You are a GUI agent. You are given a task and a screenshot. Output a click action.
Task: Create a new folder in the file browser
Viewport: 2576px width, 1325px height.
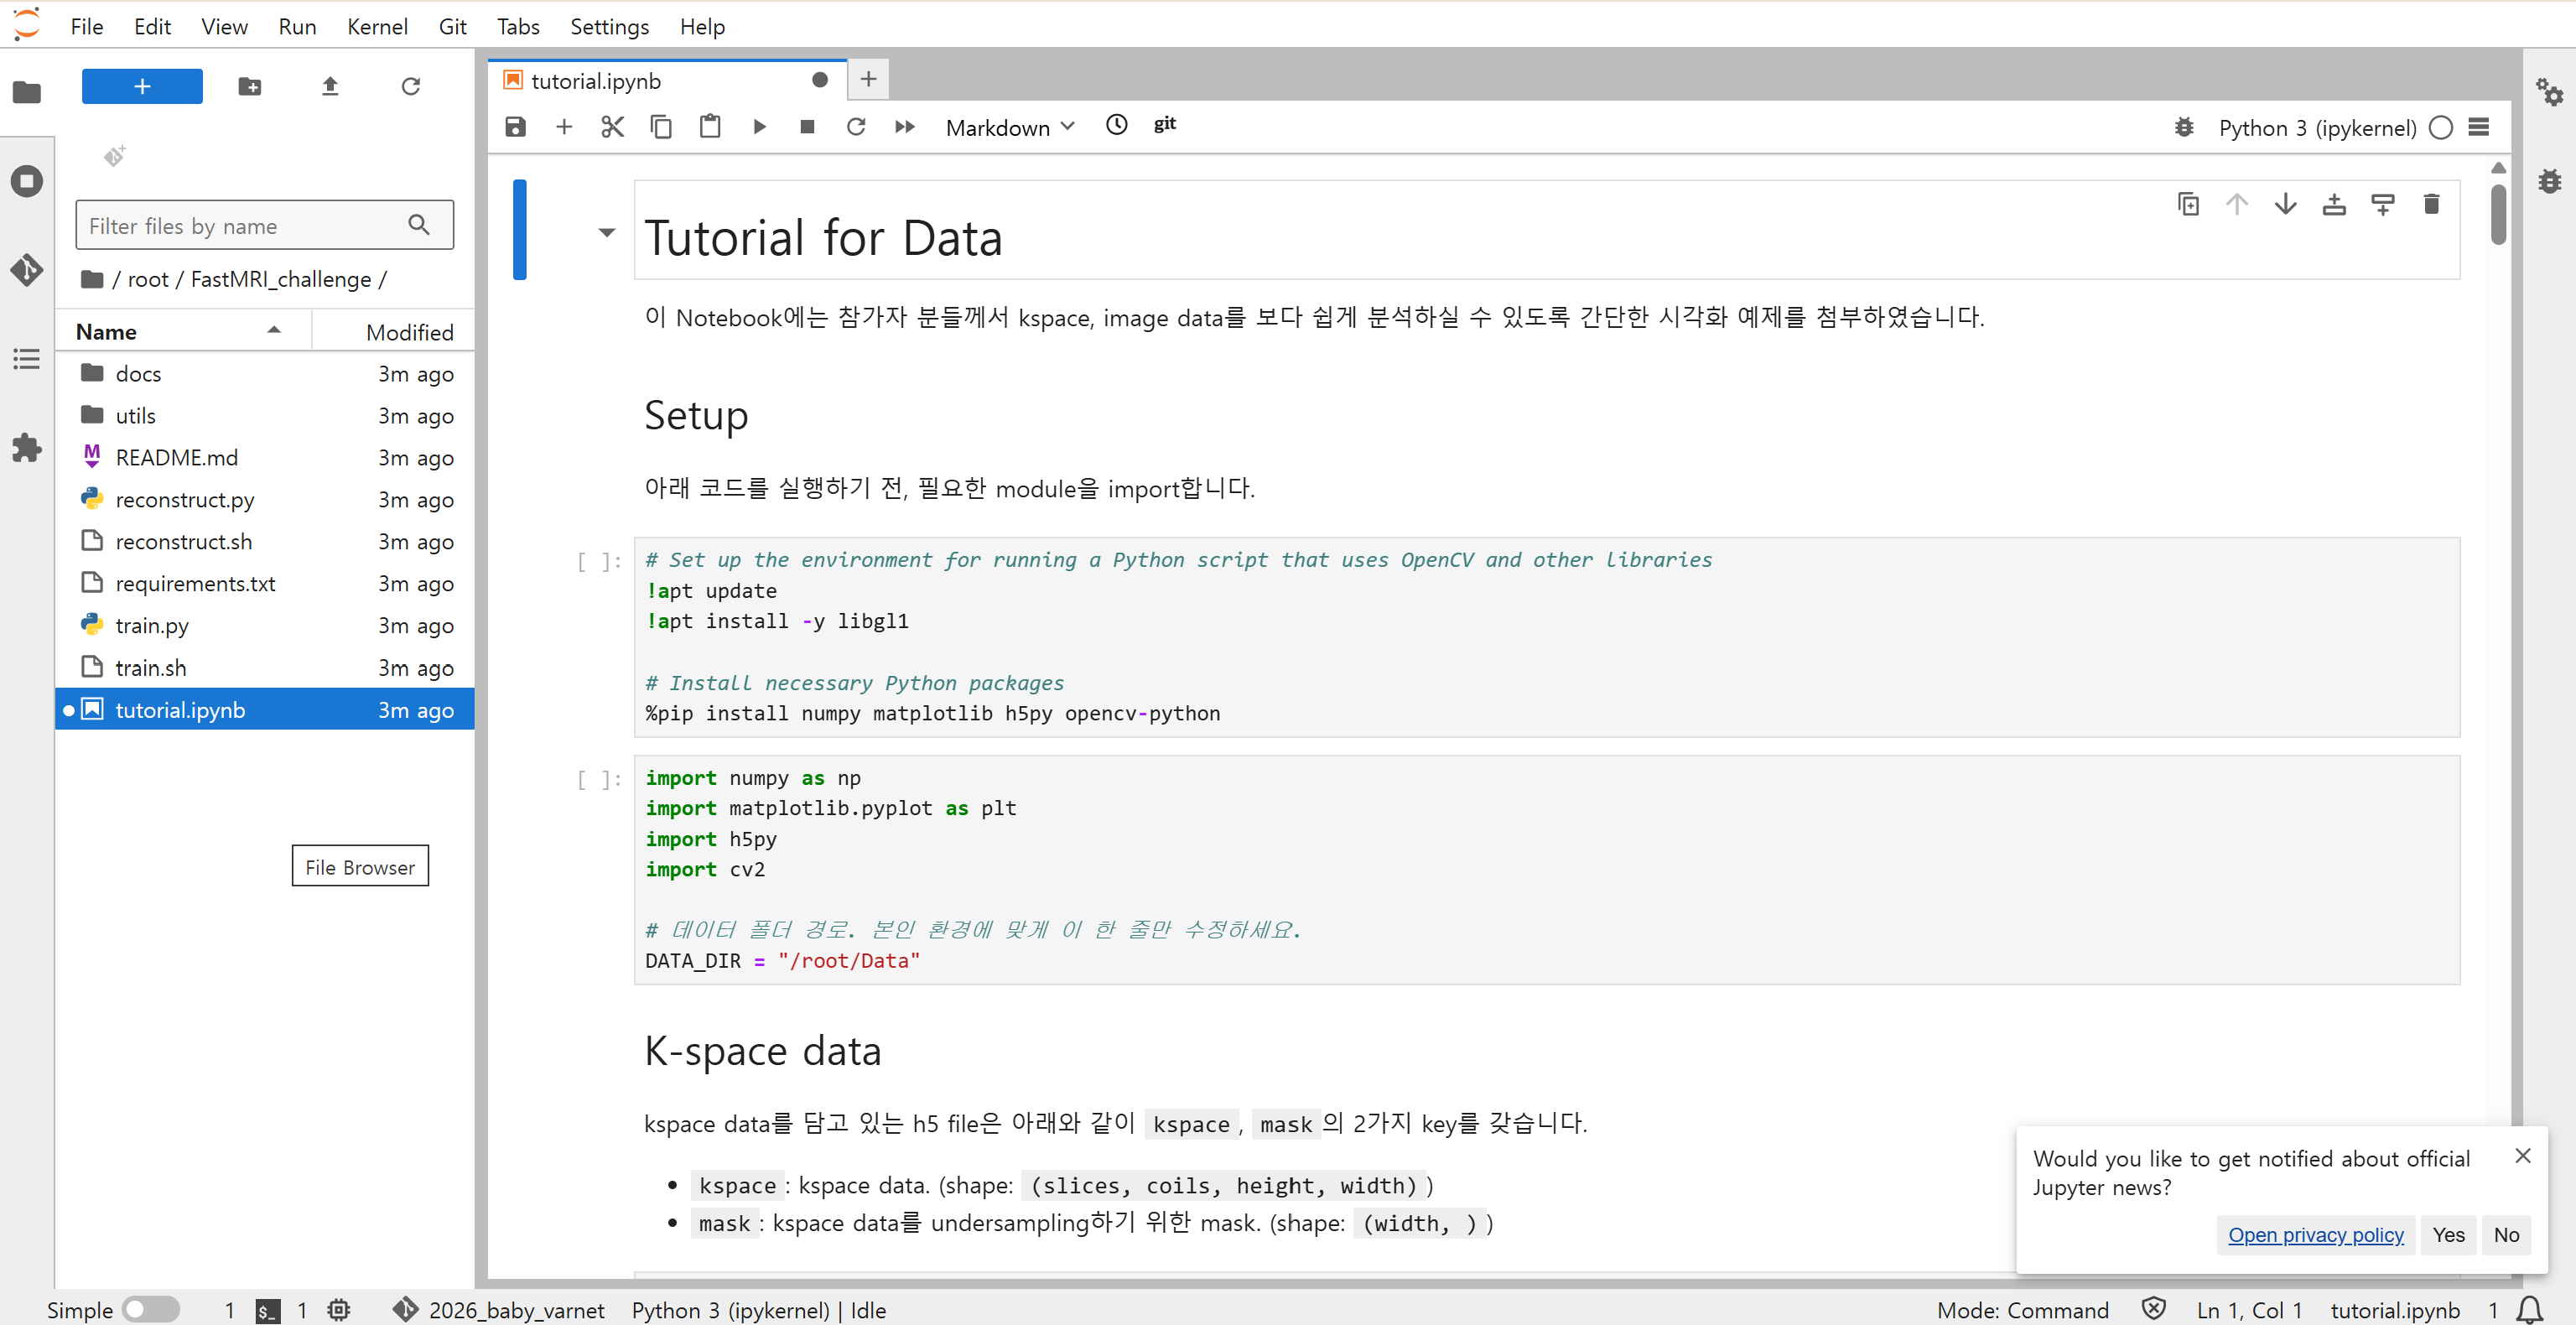point(250,87)
